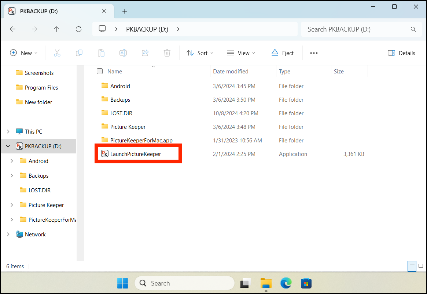Sort by the Size column header
This screenshot has height=294, width=427.
click(339, 71)
